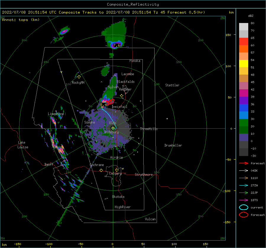Pick the light grey 70-80 dBZ swatch
The height and width of the screenshot is (248, 266).
coord(244,27)
